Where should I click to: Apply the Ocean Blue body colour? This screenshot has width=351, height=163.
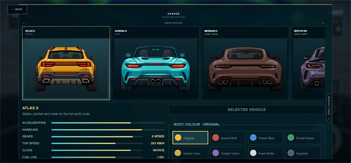click(266, 138)
